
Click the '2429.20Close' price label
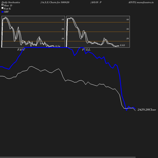click(x=147, y=110)
